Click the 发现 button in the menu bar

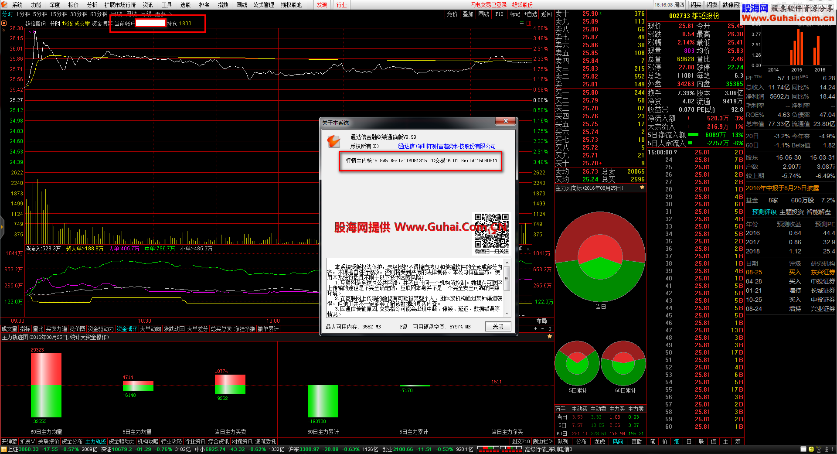click(x=322, y=5)
